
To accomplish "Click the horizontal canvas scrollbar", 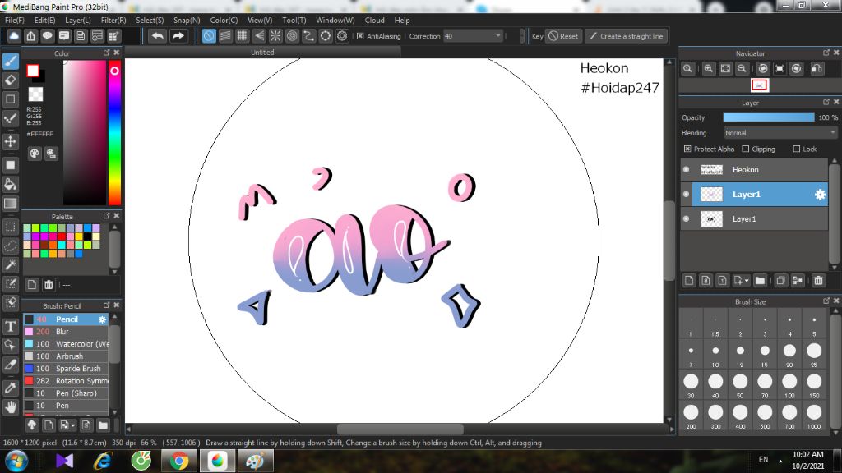I will [400, 429].
